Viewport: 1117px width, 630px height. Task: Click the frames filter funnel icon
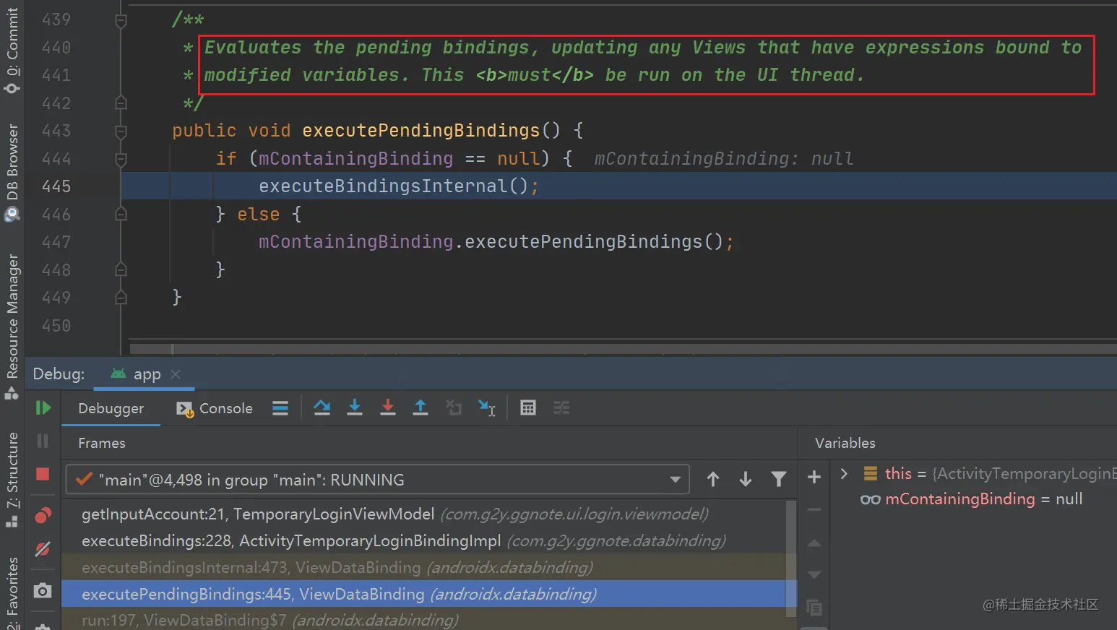pos(779,479)
